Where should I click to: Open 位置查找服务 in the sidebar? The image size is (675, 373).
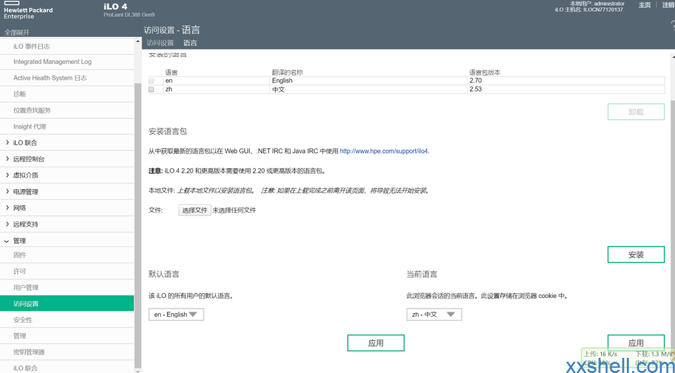[67, 111]
